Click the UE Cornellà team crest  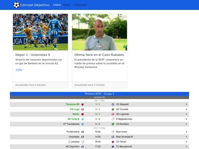pos(113,109)
